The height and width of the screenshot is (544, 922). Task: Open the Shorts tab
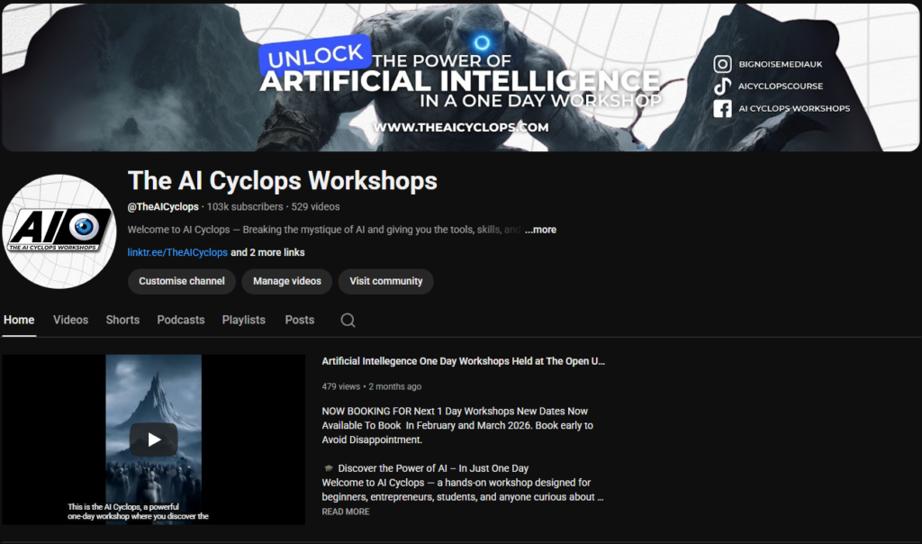click(122, 320)
